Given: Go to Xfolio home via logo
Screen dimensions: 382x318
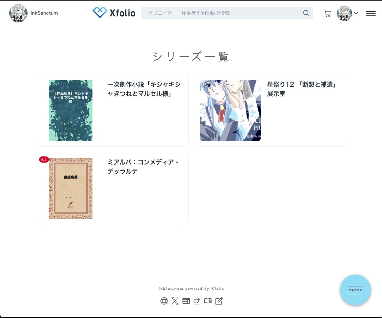Looking at the screenshot, I should point(114,13).
